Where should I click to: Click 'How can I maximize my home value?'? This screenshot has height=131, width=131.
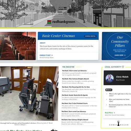click(119, 100)
